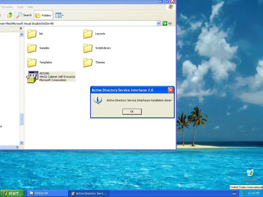The height and width of the screenshot is (197, 263).
Task: Expand the address bar dropdown arrow
Action: coord(159,23)
